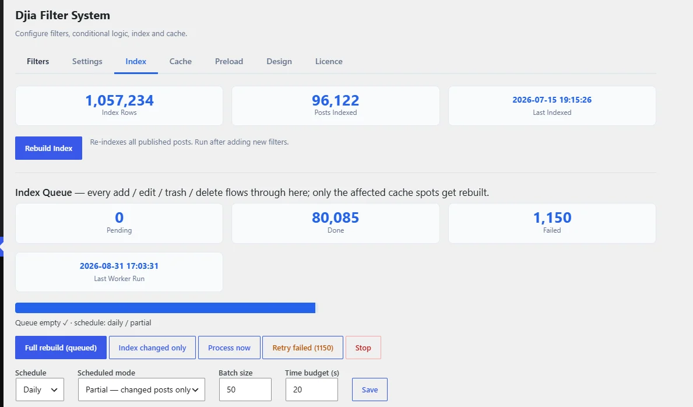693x407 pixels.
Task: Click the Process now button
Action: (x=229, y=348)
